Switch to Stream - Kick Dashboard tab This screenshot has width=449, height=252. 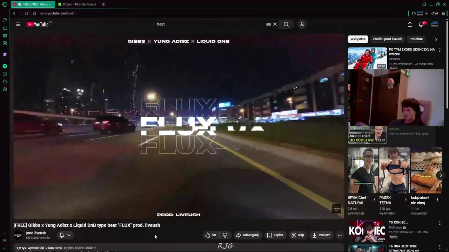pyautogui.click(x=77, y=4)
